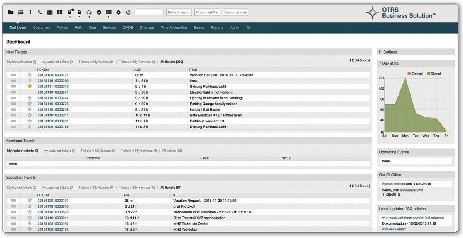Open ticket 2015112010000191 in New Tickets

(x=53, y=75)
